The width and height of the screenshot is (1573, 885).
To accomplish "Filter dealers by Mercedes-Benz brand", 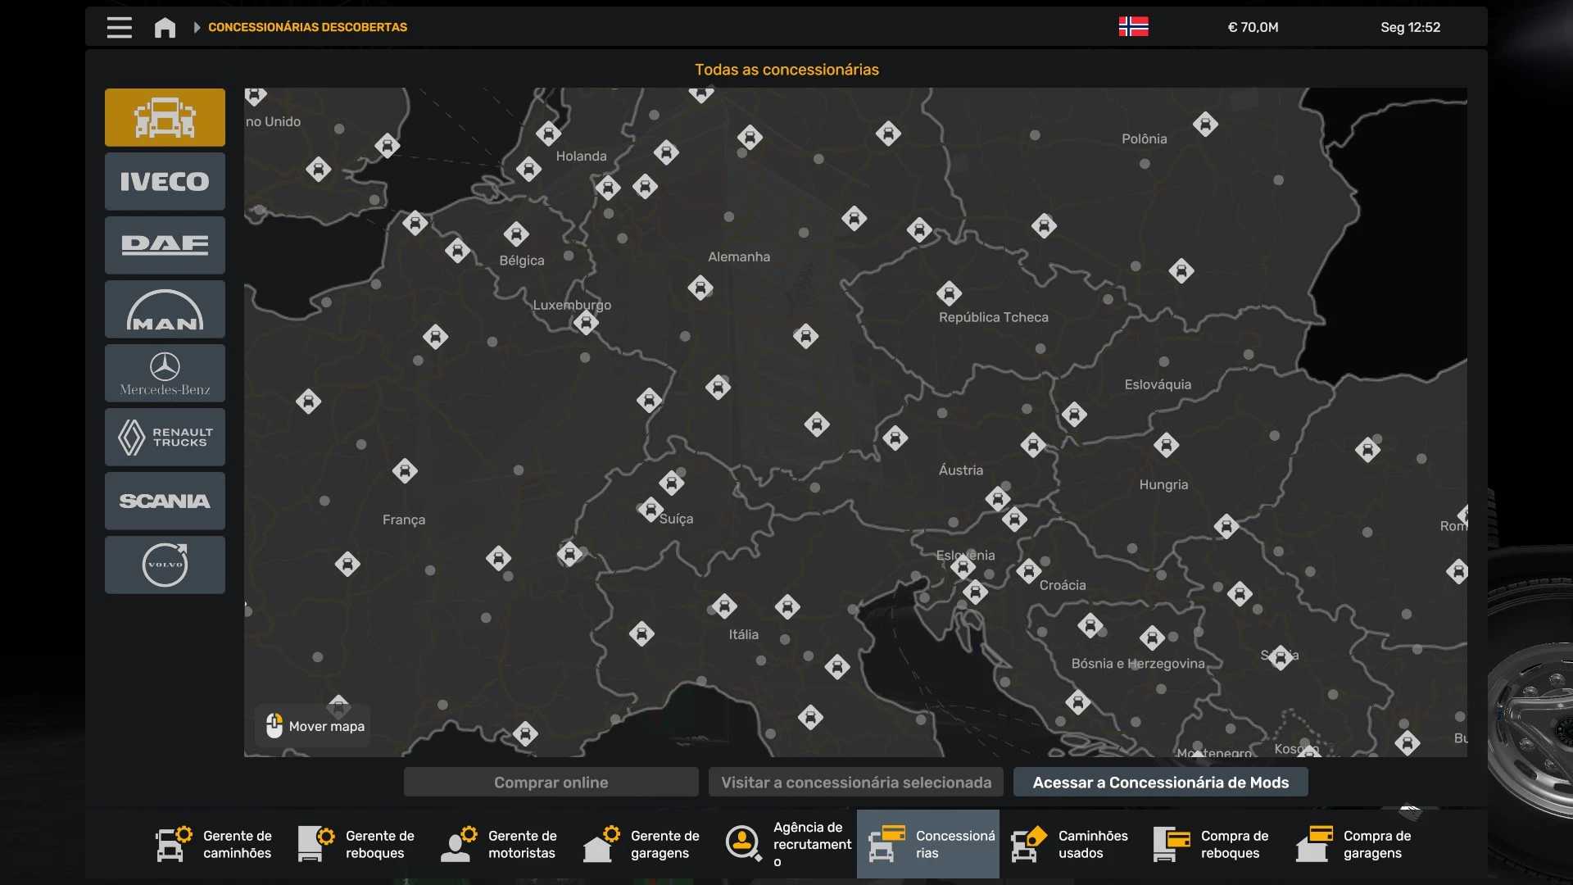I will pyautogui.click(x=165, y=373).
